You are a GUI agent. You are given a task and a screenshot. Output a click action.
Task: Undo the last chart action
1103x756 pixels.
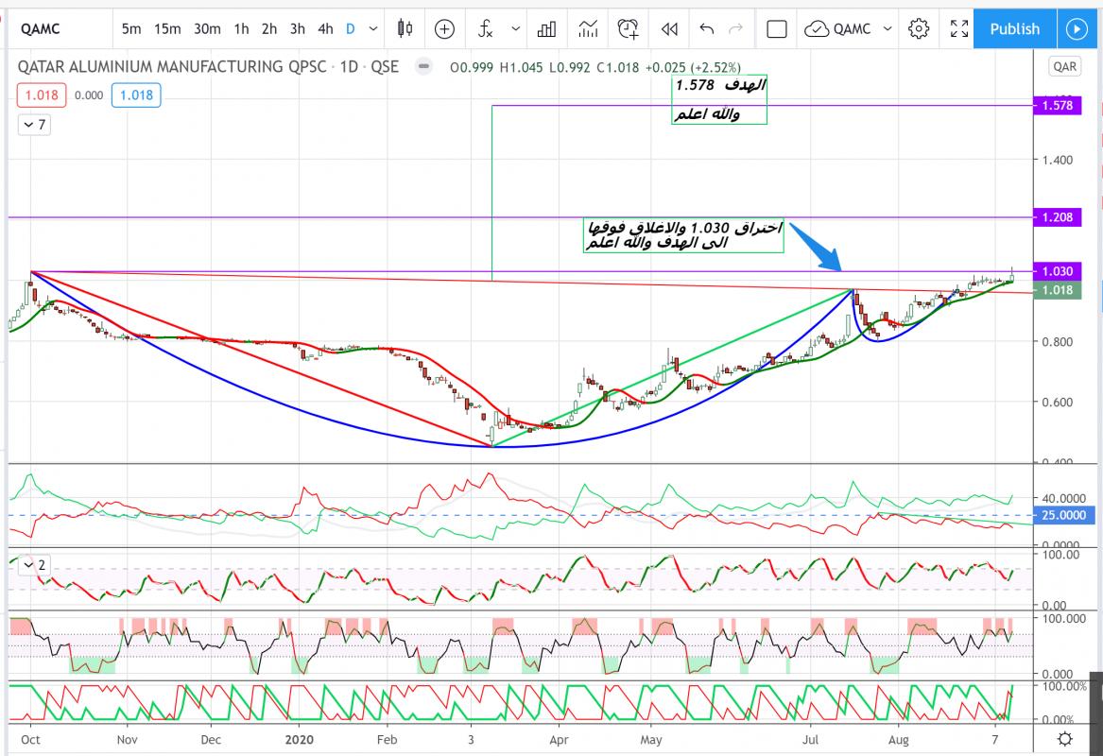pos(706,28)
